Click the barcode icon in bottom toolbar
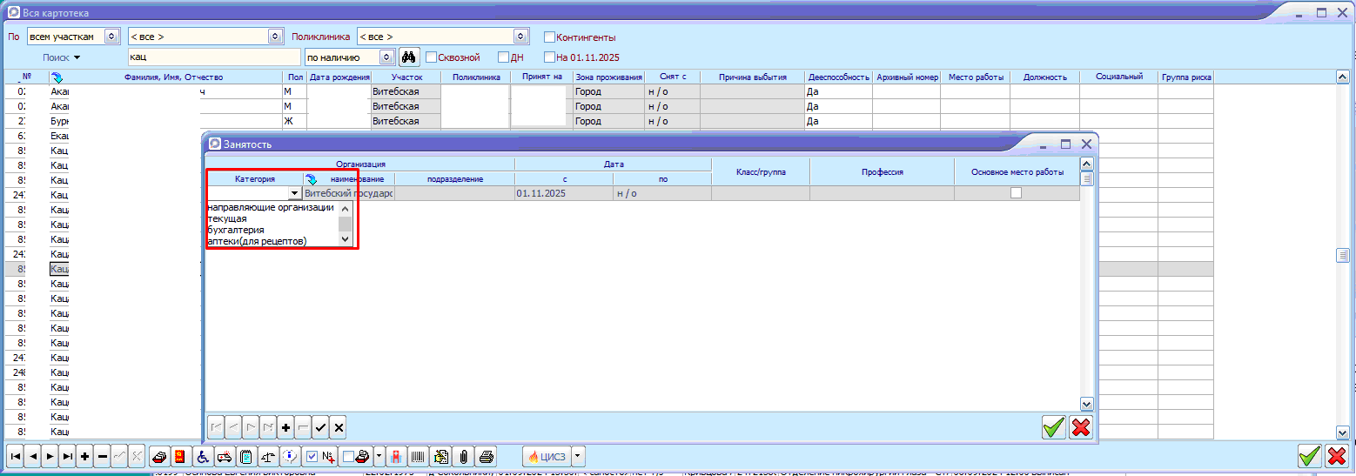The image size is (1356, 476). pos(420,456)
